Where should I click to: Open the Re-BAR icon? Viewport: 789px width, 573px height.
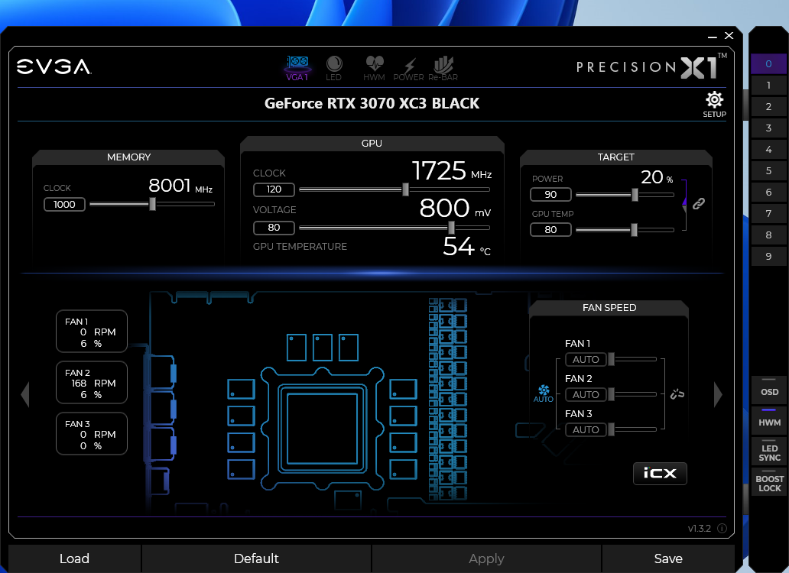(443, 68)
